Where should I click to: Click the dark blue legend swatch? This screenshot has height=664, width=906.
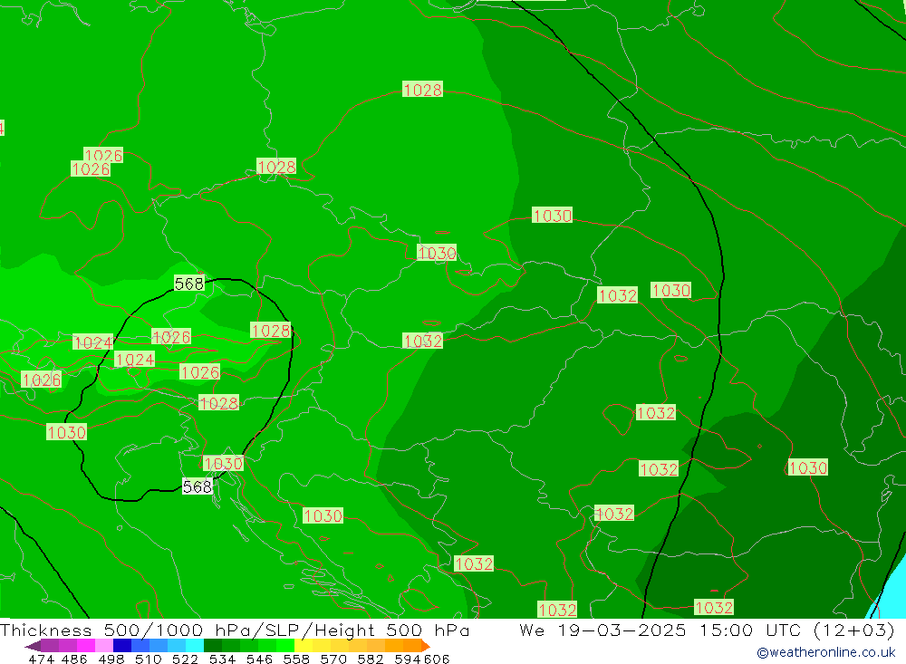pos(122,646)
